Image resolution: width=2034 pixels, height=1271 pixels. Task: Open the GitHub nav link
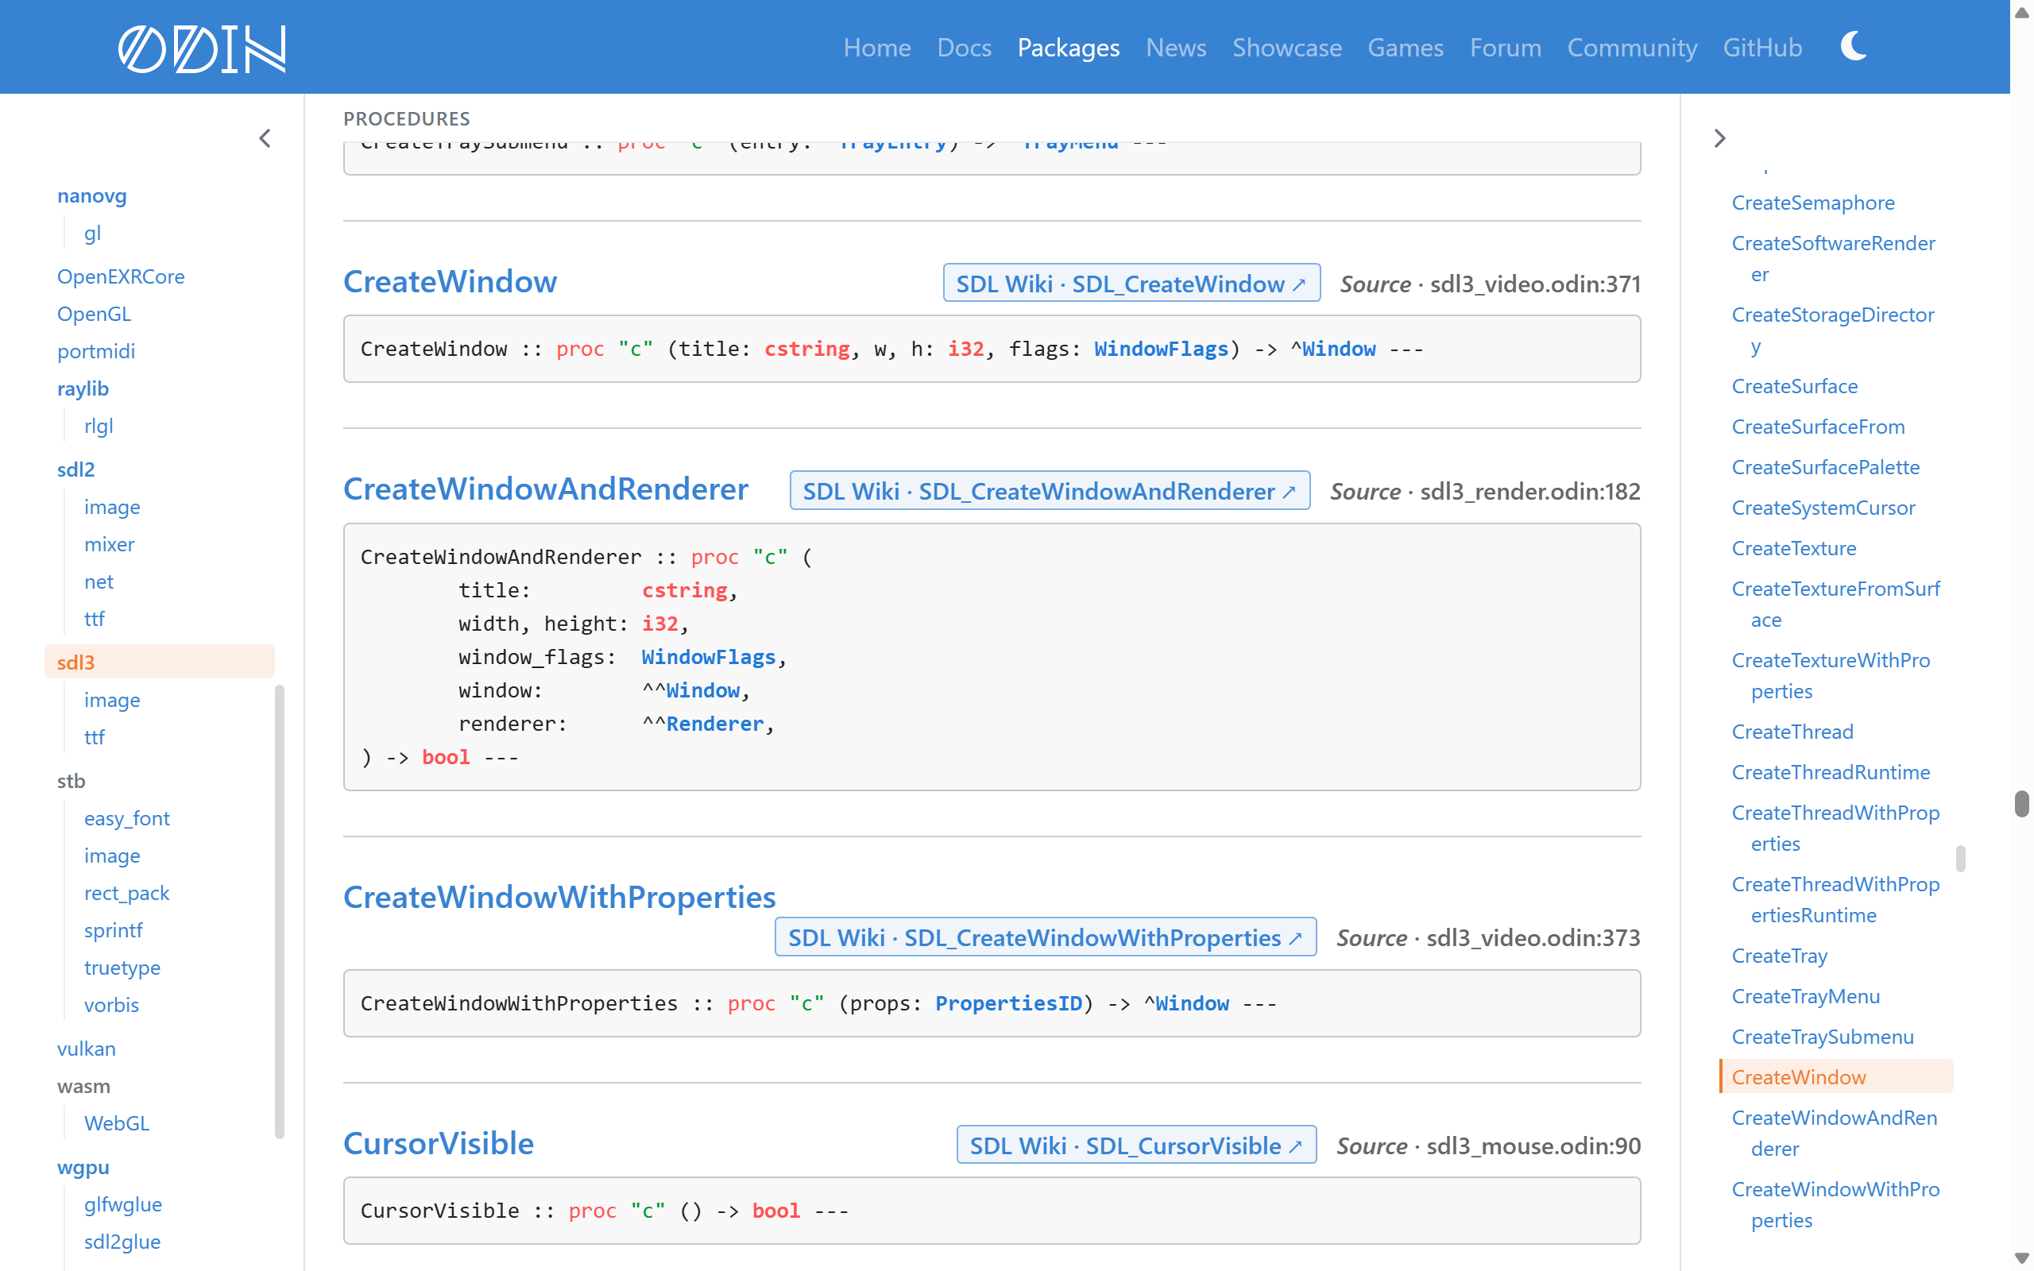1762,47
